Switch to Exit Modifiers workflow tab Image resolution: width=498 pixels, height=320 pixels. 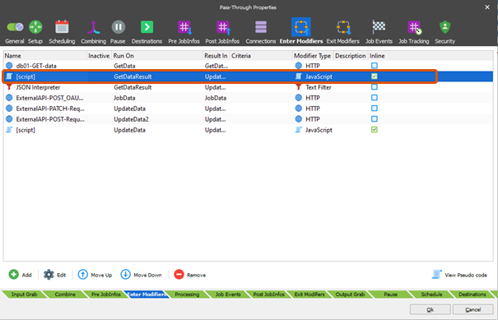(310, 294)
